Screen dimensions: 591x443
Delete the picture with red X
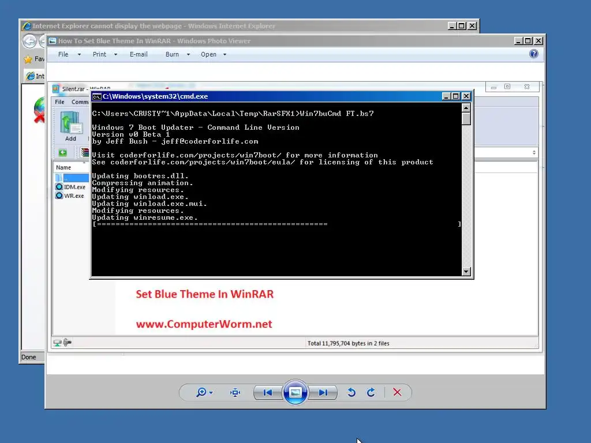tap(397, 392)
